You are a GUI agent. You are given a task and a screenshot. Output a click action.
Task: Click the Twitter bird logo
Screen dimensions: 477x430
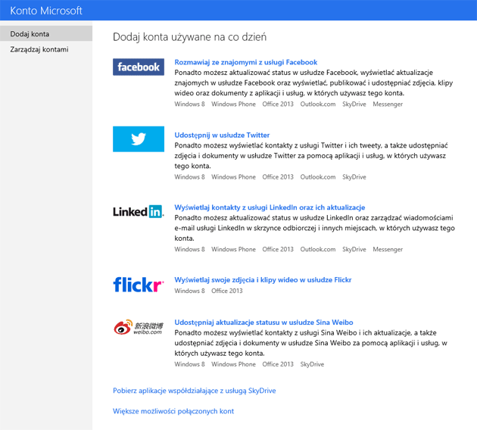(x=139, y=139)
